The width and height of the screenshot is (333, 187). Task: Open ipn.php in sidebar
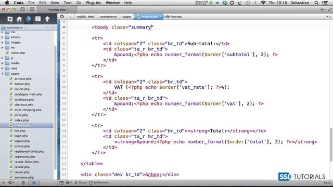tap(20, 130)
